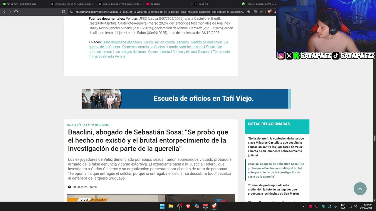The height and width of the screenshot is (211, 376).
Task: Open the Cazón deserta link
Action: [x=159, y=52]
